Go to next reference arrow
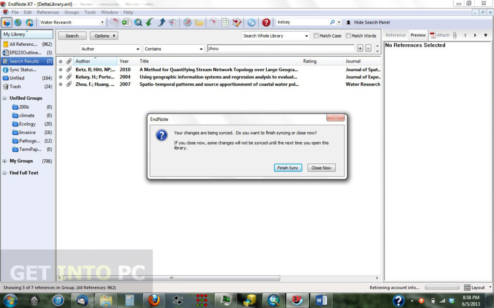The height and width of the screenshot is (308, 494). point(475,35)
